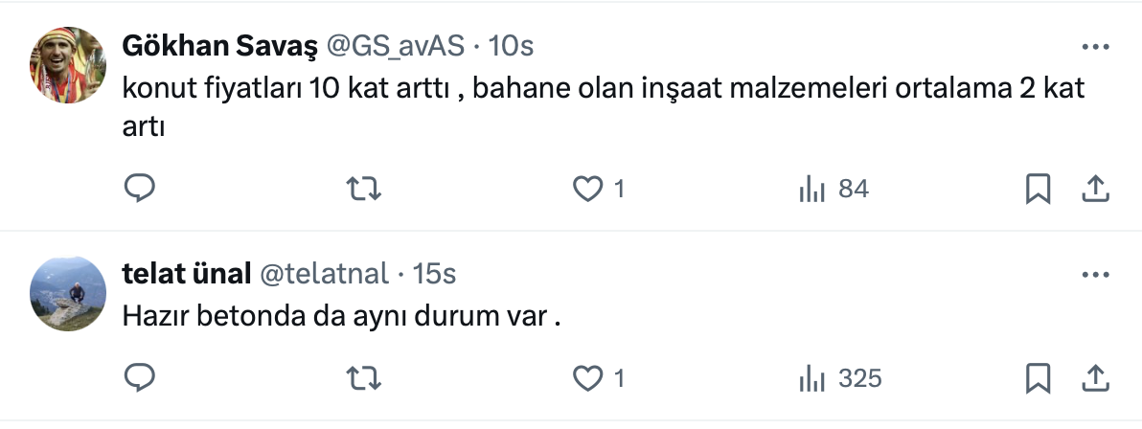Image resolution: width=1142 pixels, height=429 pixels.
Task: Like Gökhan Savaş's tweet
Action: pyautogui.click(x=585, y=190)
